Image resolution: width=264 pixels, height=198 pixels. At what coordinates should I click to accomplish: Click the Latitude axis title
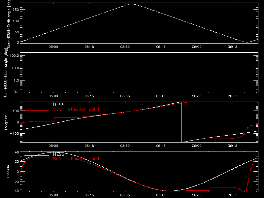(8, 172)
